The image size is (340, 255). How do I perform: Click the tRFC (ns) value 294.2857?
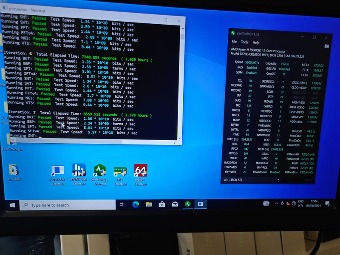246,139
